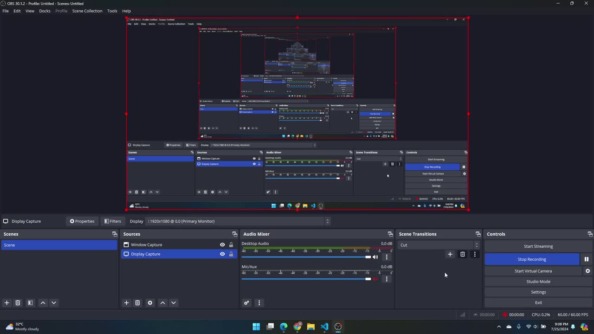Screen dimensions: 594x334
Task: Open Chrome from taskbar
Action: [x=297, y=327]
